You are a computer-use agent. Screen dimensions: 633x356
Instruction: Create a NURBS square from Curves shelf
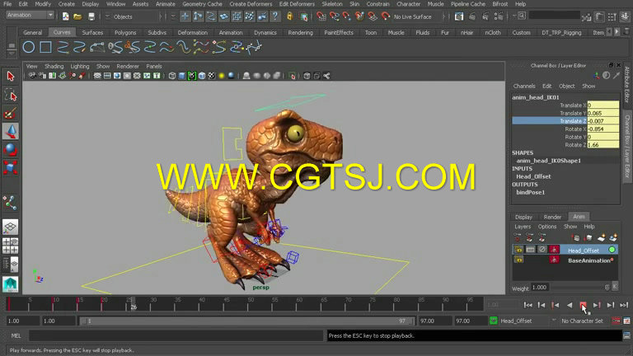45,47
